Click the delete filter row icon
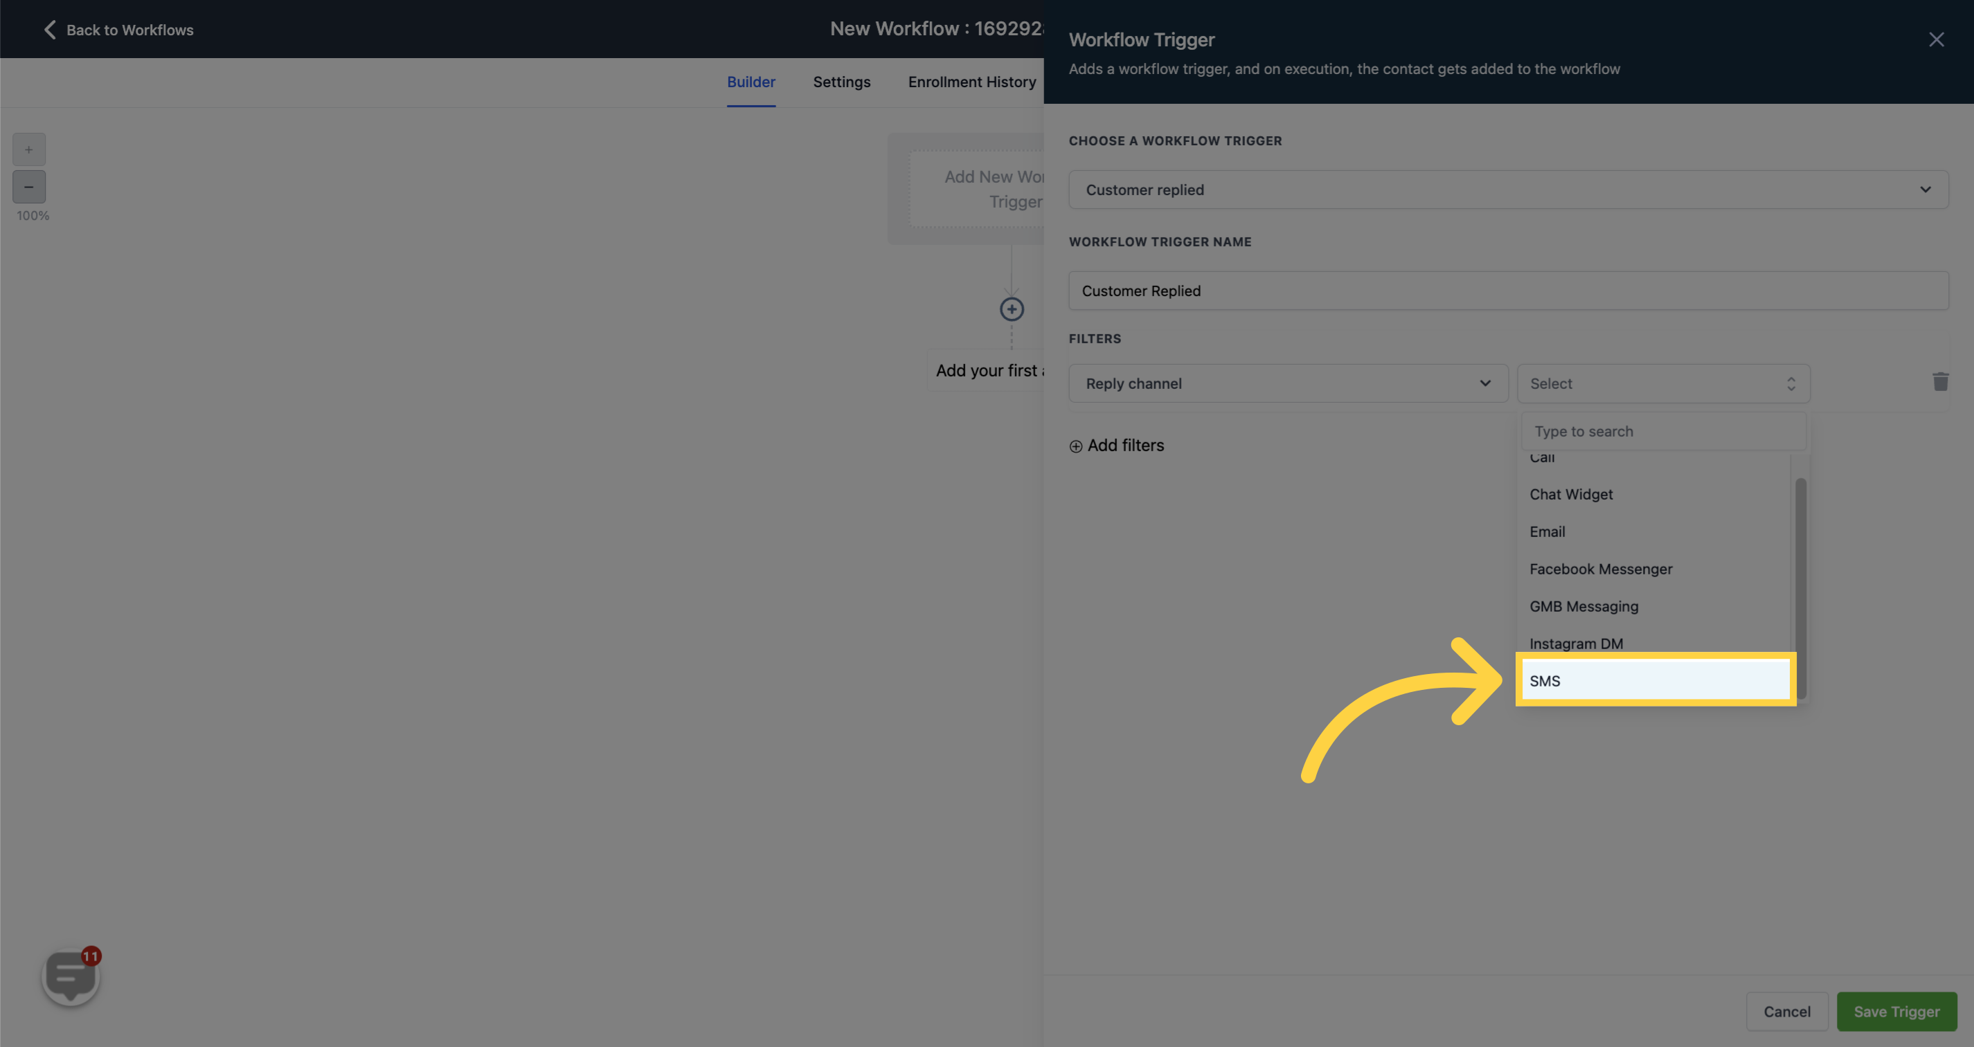This screenshot has width=1974, height=1047. click(x=1941, y=383)
